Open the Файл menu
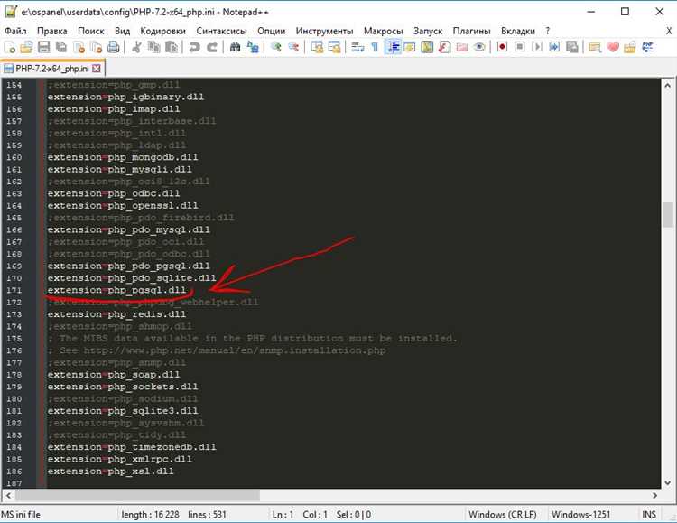This screenshot has height=523, width=677. tap(15, 31)
